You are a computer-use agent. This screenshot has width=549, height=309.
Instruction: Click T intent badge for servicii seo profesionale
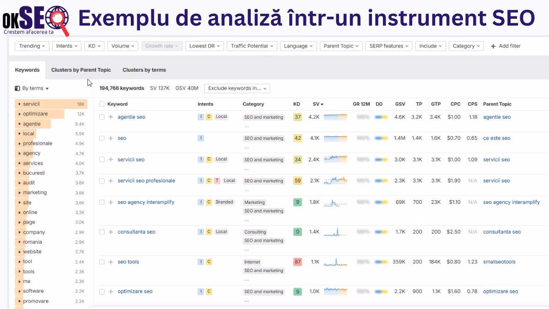(x=217, y=181)
